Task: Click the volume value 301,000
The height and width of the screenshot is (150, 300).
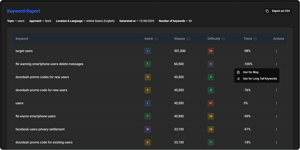Action: pyautogui.click(x=180, y=51)
